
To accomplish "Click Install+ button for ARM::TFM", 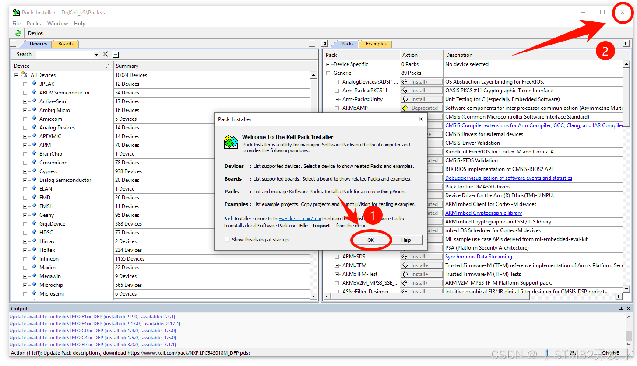I will pyautogui.click(x=421, y=265).
